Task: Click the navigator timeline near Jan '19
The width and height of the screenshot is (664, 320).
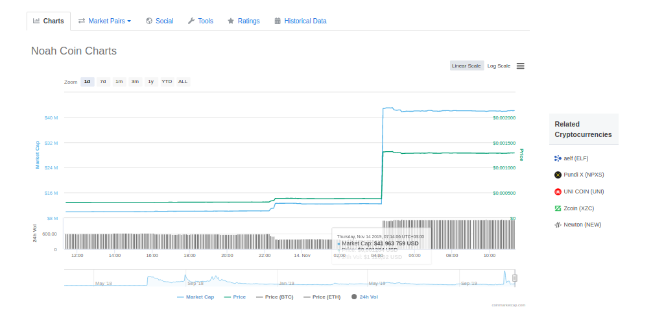Action: pos(286,283)
